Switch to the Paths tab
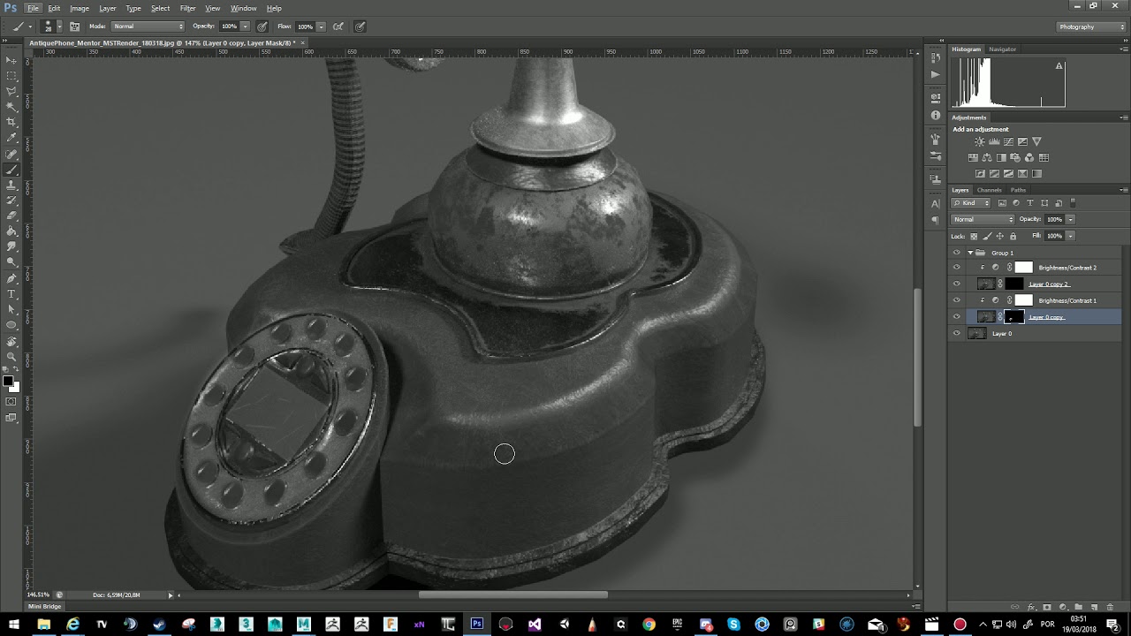Viewport: 1131px width, 636px height. point(1018,190)
